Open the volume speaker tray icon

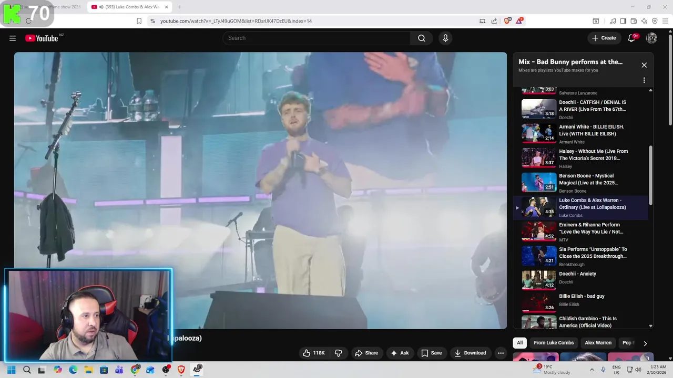(638, 370)
